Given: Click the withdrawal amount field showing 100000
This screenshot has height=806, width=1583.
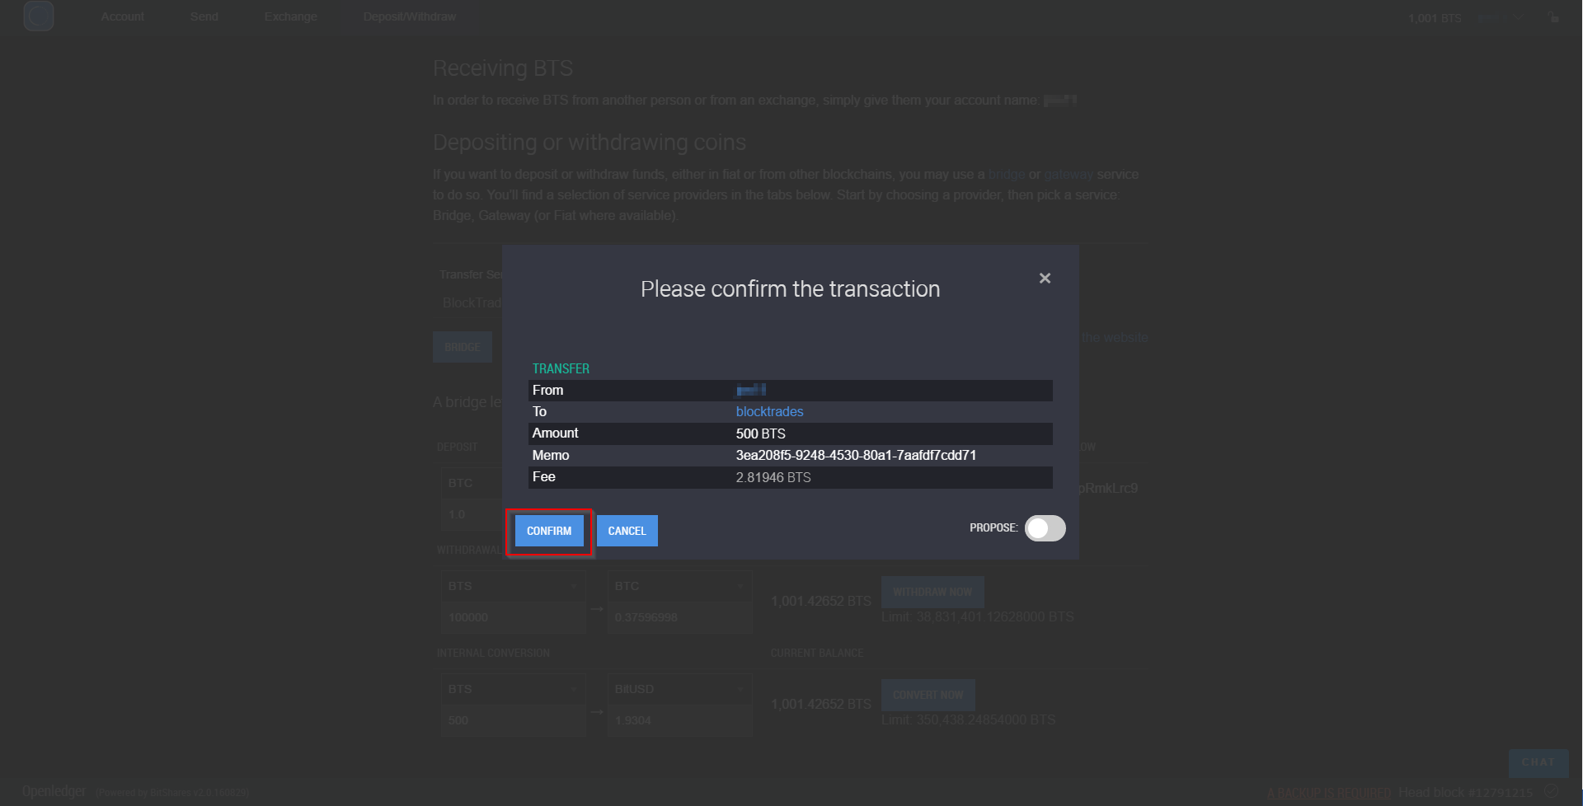Looking at the screenshot, I should (x=513, y=617).
